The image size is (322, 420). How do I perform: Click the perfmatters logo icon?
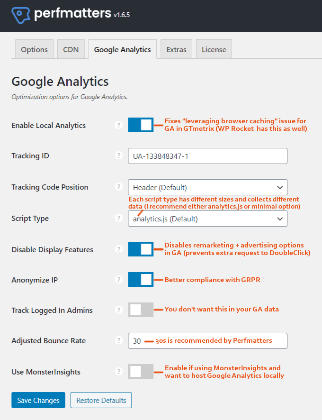tap(21, 15)
